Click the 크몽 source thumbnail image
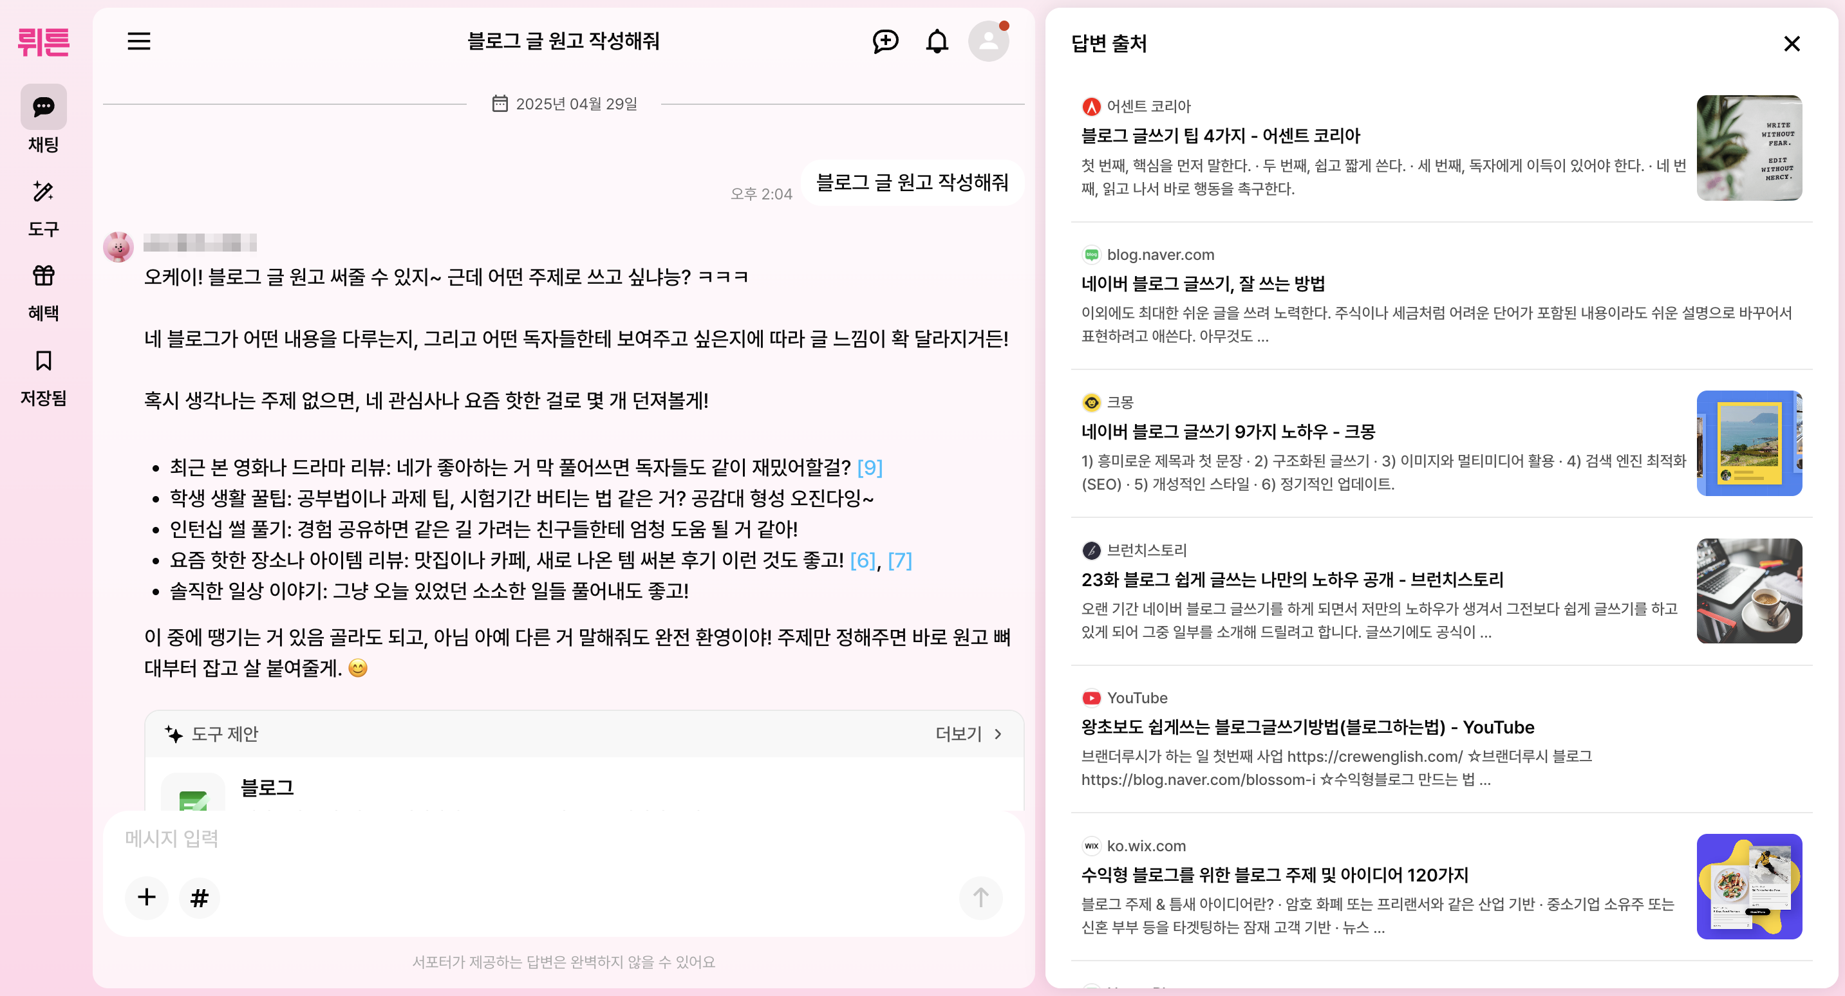The width and height of the screenshot is (1845, 996). [x=1748, y=443]
